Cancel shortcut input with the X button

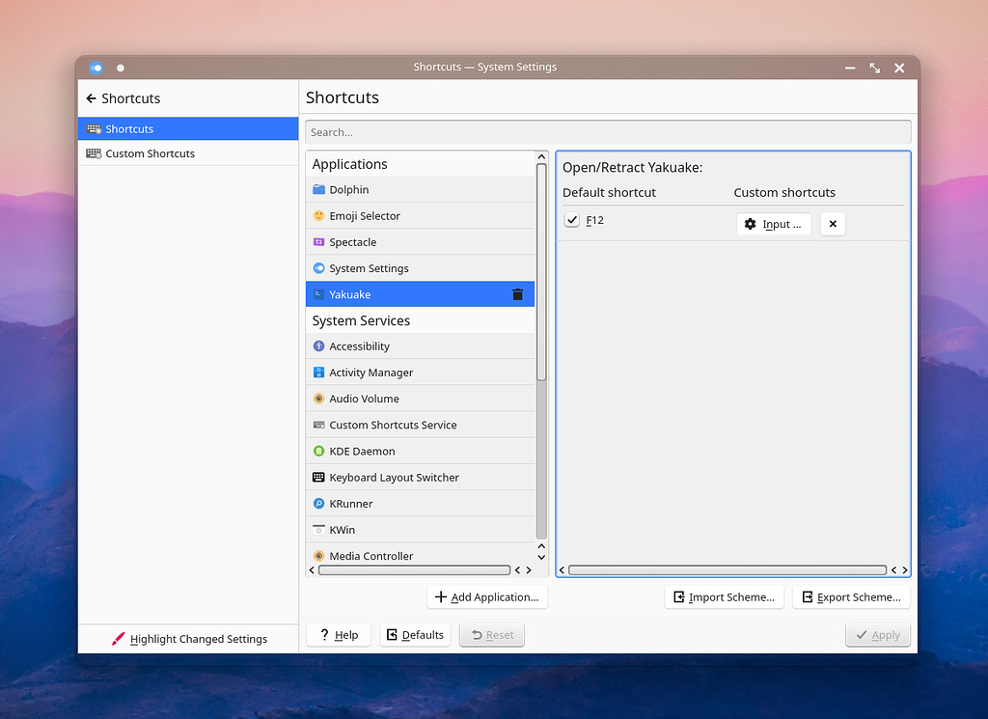pyautogui.click(x=832, y=223)
